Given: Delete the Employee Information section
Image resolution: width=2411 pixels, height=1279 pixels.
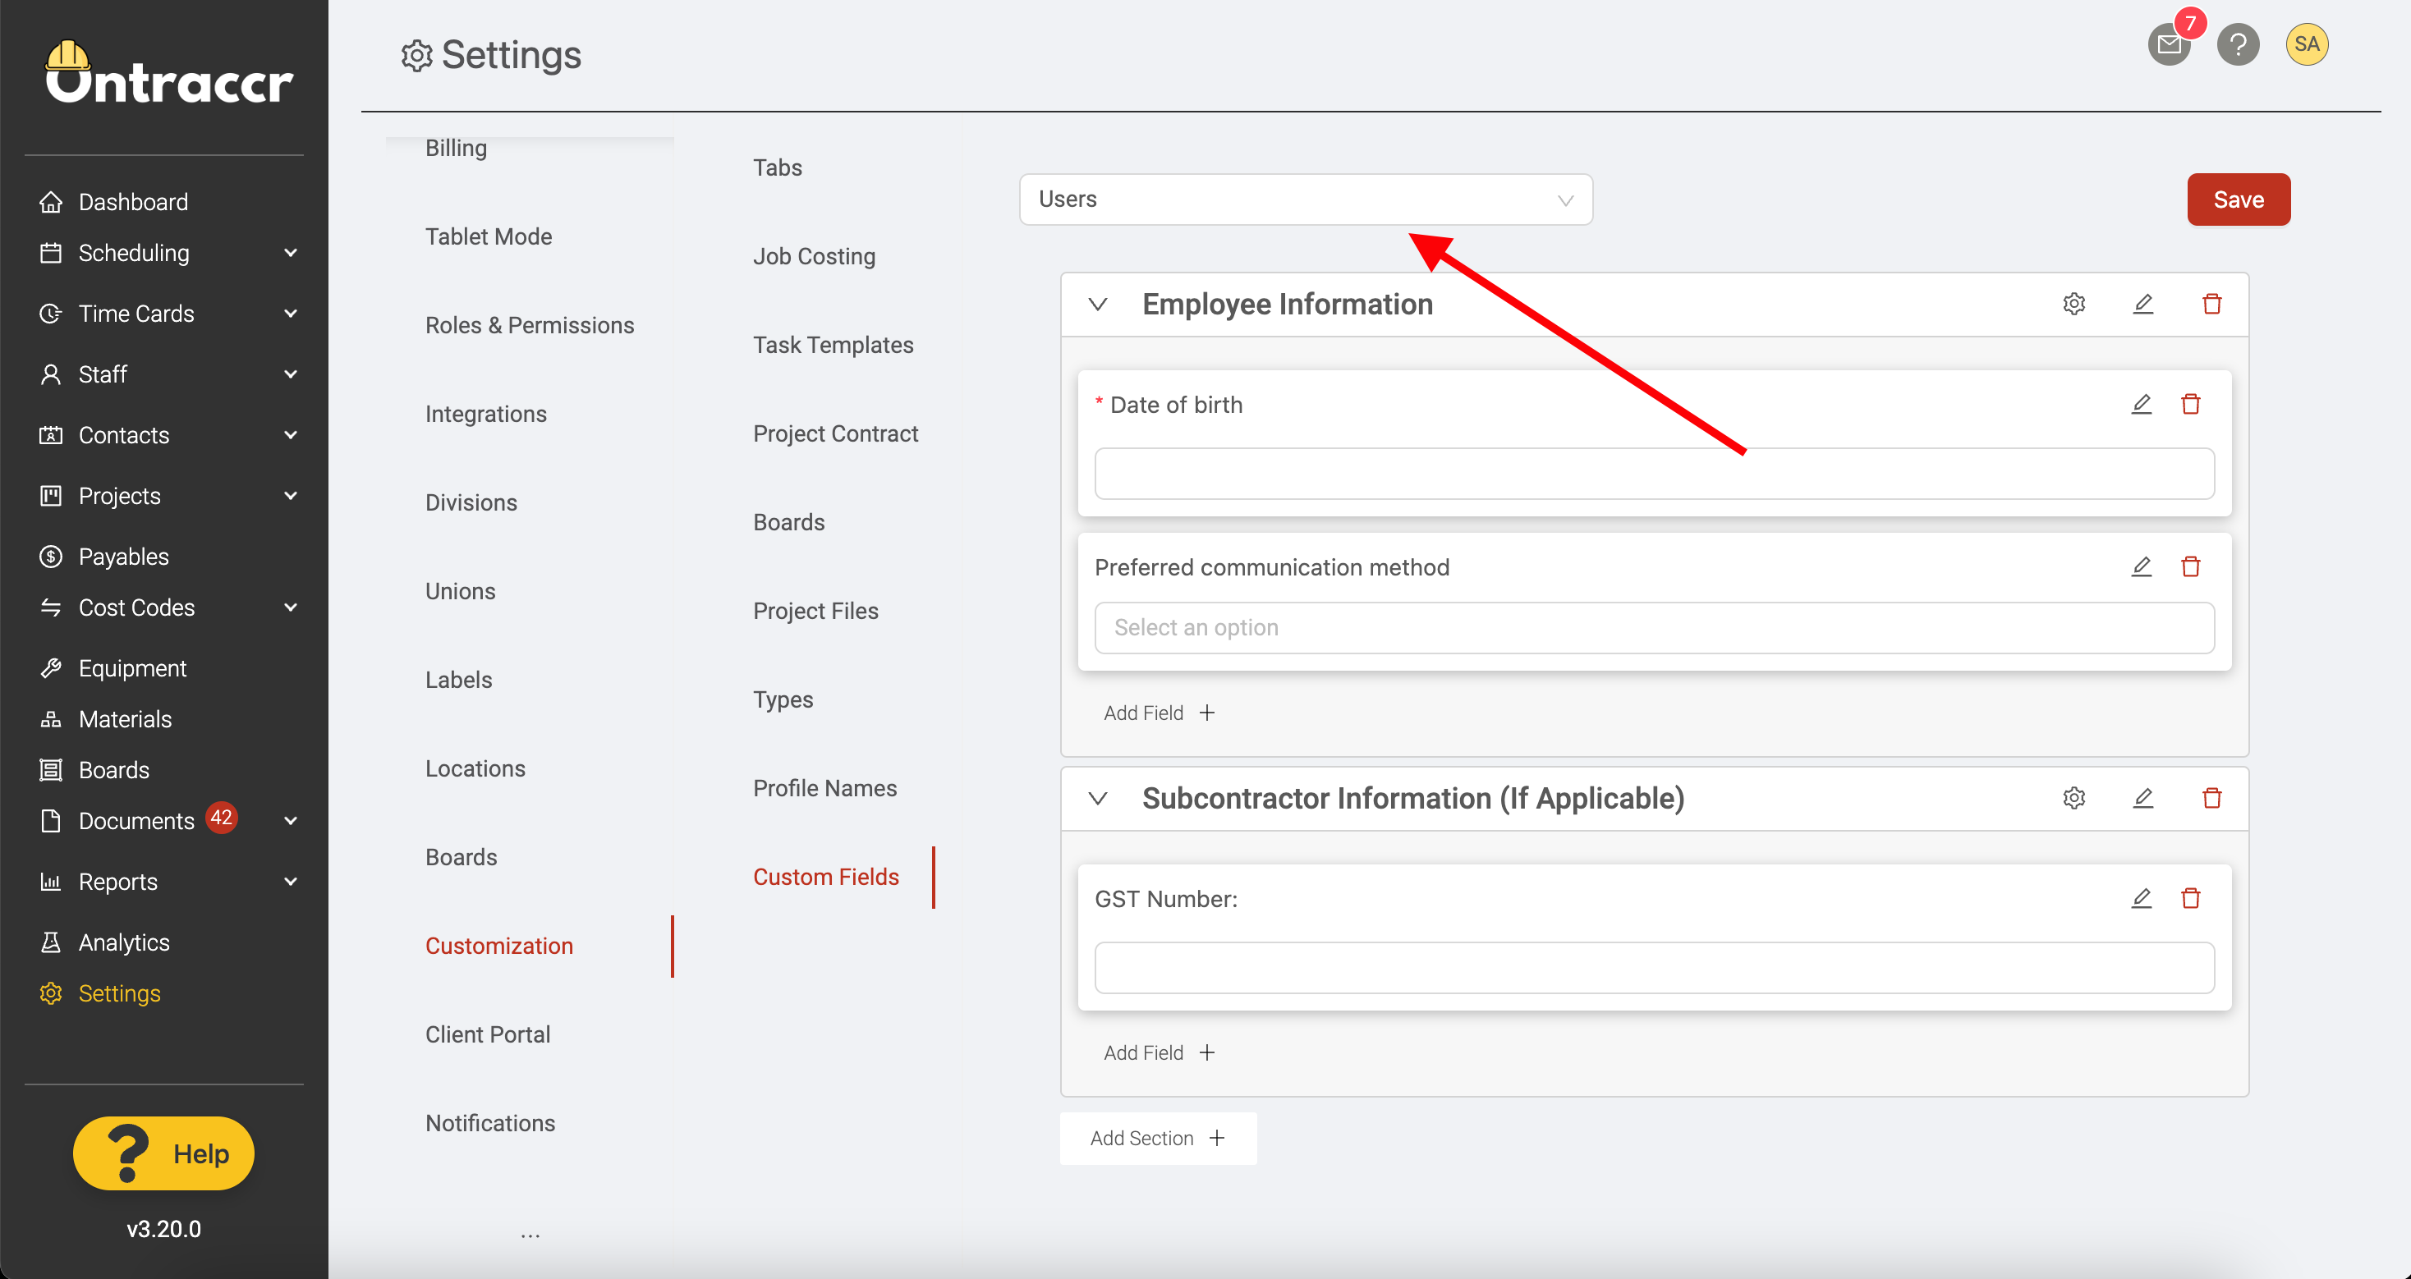Looking at the screenshot, I should coord(2211,304).
